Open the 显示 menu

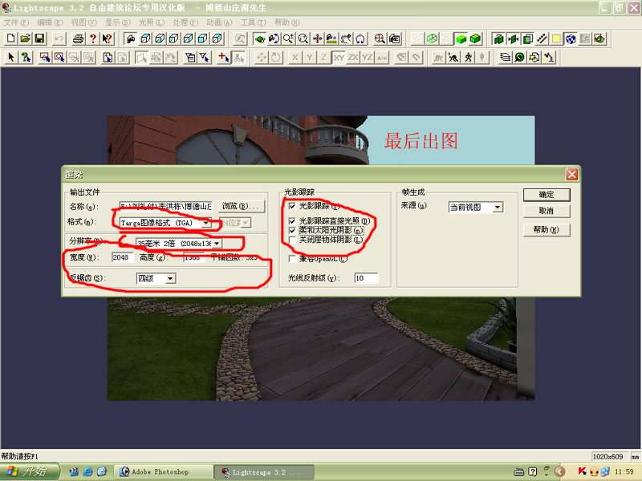pyautogui.click(x=117, y=22)
